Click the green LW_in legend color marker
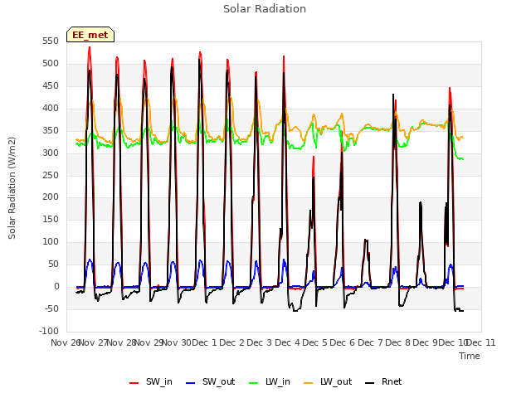The height and width of the screenshot is (398, 531). point(254,383)
